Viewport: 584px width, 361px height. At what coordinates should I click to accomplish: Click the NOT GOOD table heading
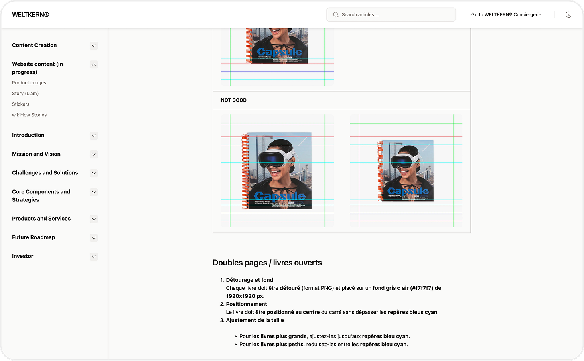tap(234, 100)
